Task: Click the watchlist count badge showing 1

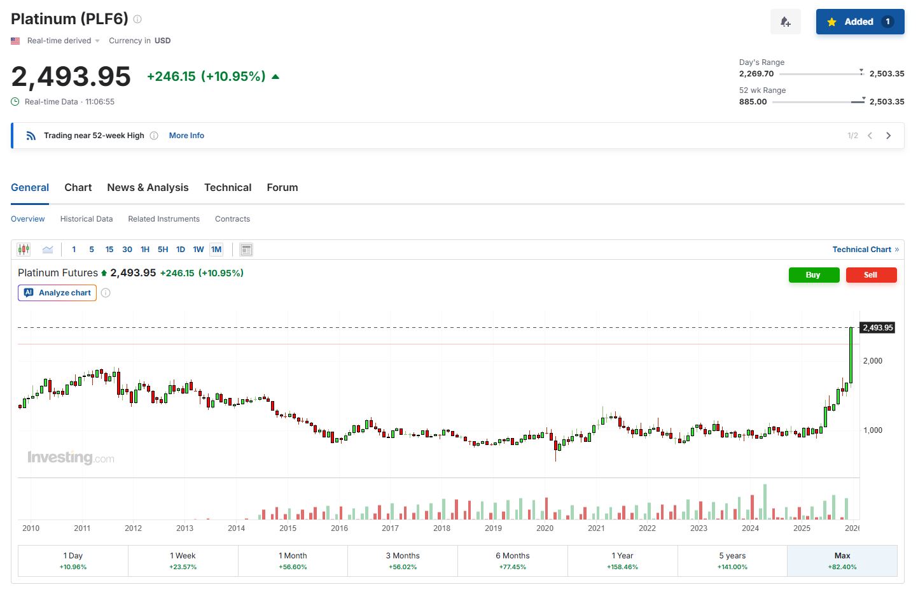Action: point(887,22)
